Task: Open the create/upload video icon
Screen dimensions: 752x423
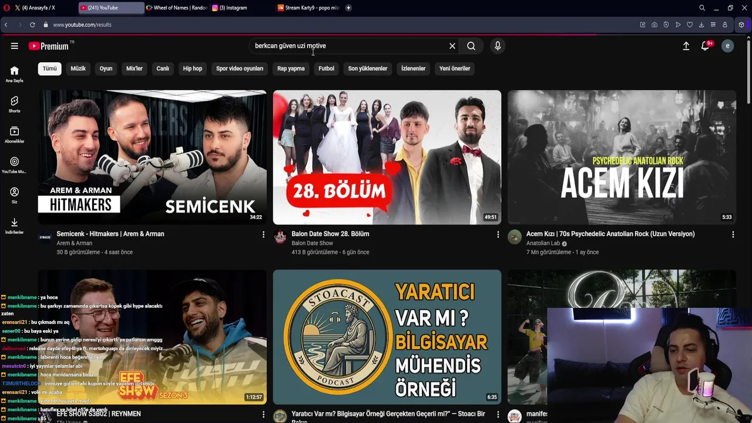Action: tap(686, 46)
